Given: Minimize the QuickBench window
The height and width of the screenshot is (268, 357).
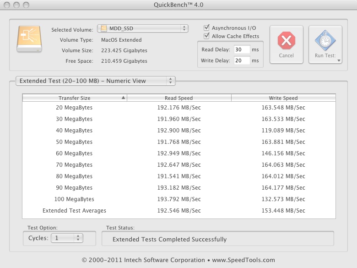Looking at the screenshot, I should click(x=16, y=5).
